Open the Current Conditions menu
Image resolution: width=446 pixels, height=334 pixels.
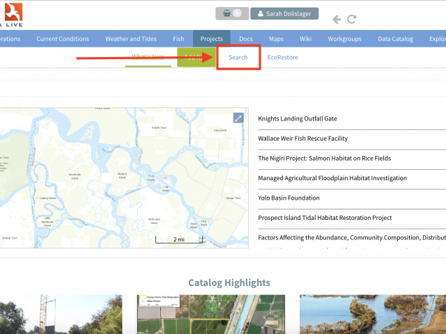[x=63, y=39]
